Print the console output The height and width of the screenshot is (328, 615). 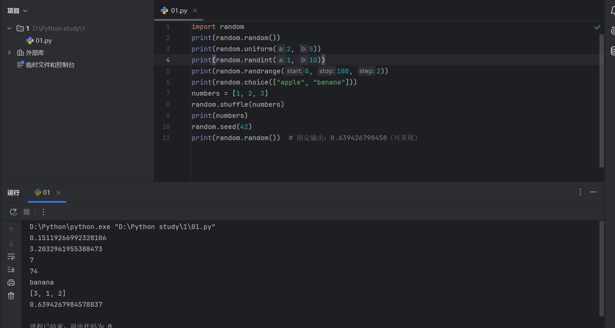click(x=11, y=282)
